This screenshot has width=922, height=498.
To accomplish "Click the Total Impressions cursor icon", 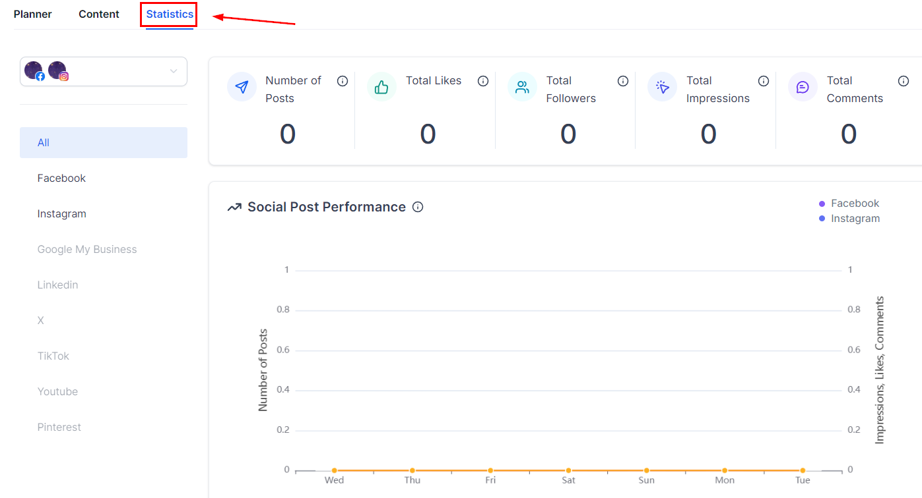I will tap(662, 87).
